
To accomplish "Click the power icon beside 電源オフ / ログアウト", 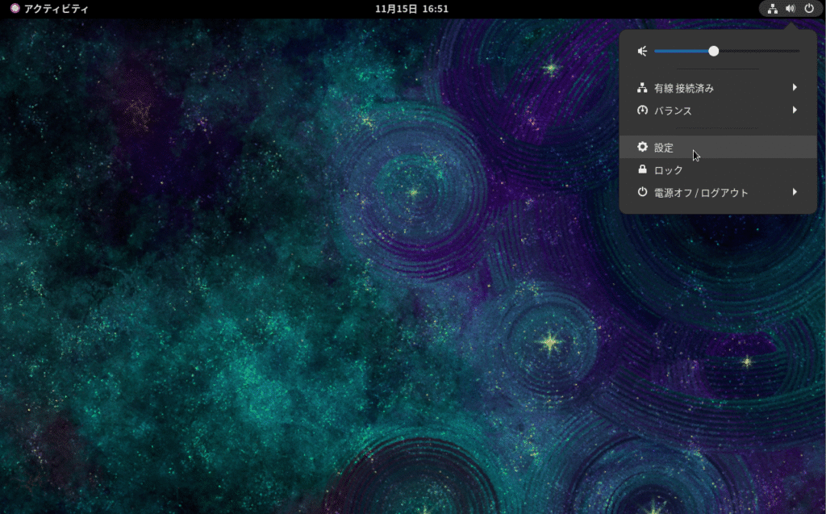I will (x=642, y=192).
